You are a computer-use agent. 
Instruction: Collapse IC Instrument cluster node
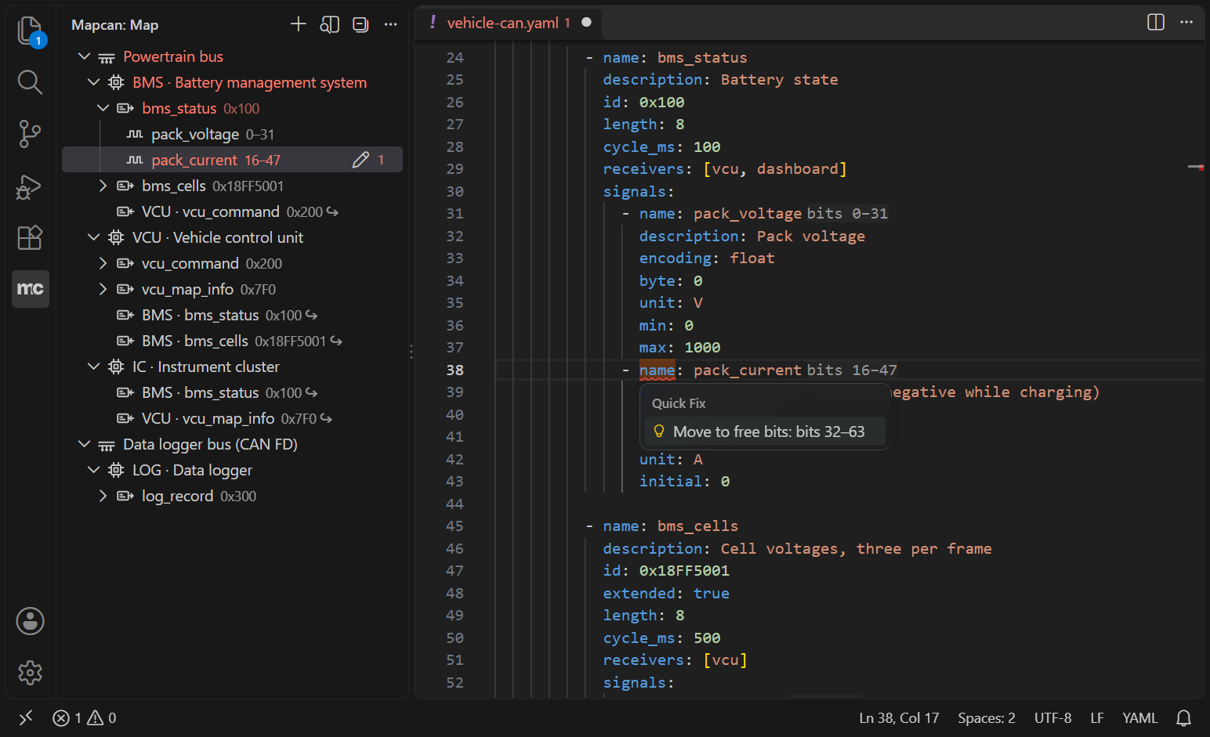[x=94, y=367]
